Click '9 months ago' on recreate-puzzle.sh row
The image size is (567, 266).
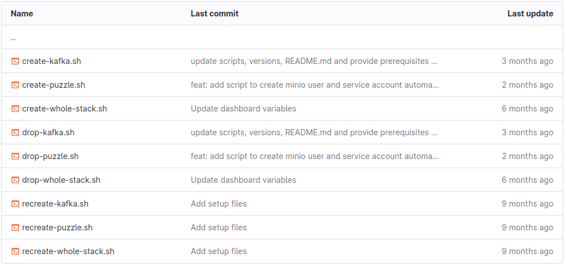(x=527, y=228)
